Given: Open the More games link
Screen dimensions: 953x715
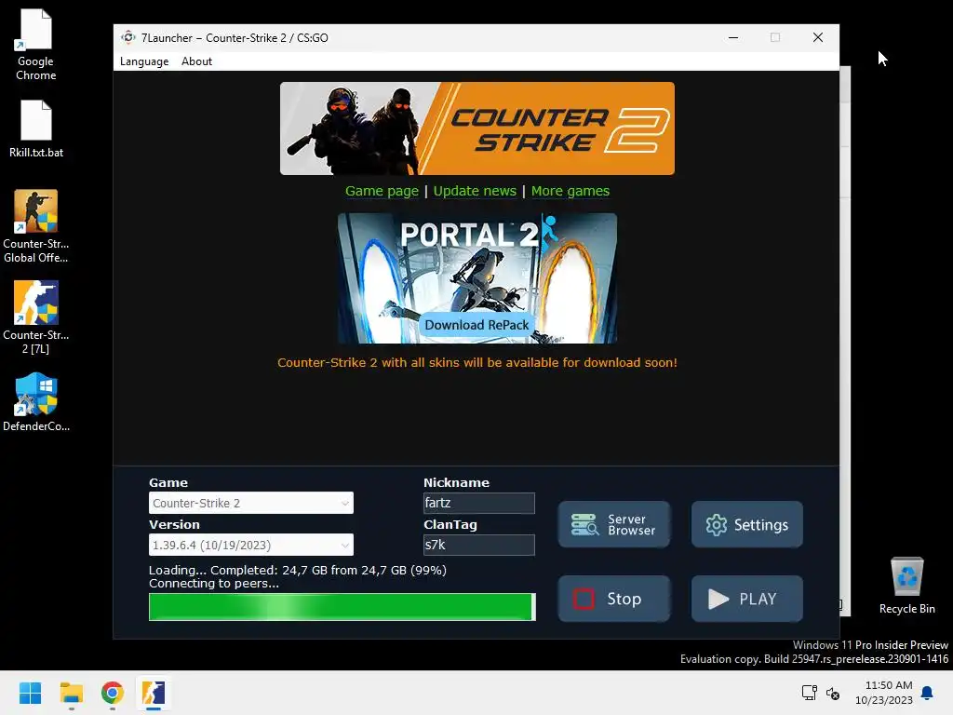Looking at the screenshot, I should click(570, 191).
